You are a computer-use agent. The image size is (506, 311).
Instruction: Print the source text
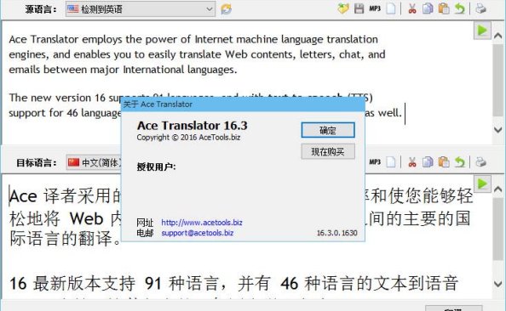[480, 8]
